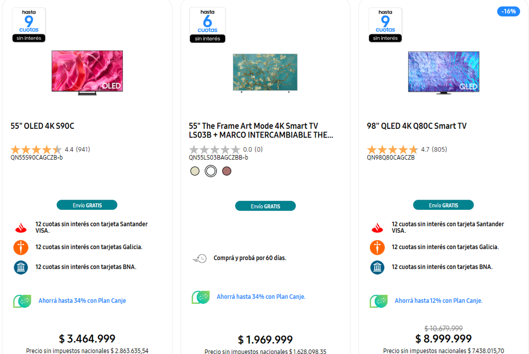This screenshot has height=354, width=529.
Task: Click the BNA icon on 98" QLED card
Action: (377, 267)
